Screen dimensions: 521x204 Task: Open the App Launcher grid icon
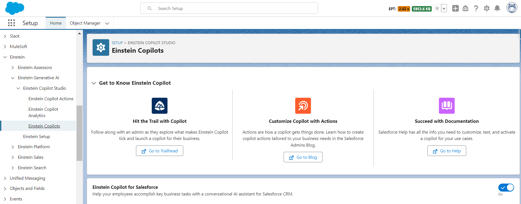click(11, 23)
